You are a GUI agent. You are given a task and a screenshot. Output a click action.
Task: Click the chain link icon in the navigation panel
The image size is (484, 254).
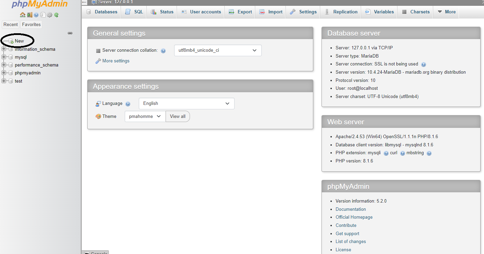click(70, 33)
